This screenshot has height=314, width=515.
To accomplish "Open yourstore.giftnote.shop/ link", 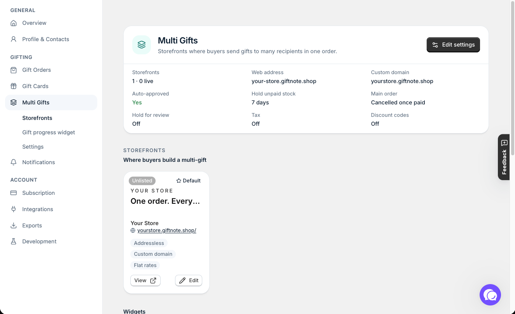I will [167, 231].
